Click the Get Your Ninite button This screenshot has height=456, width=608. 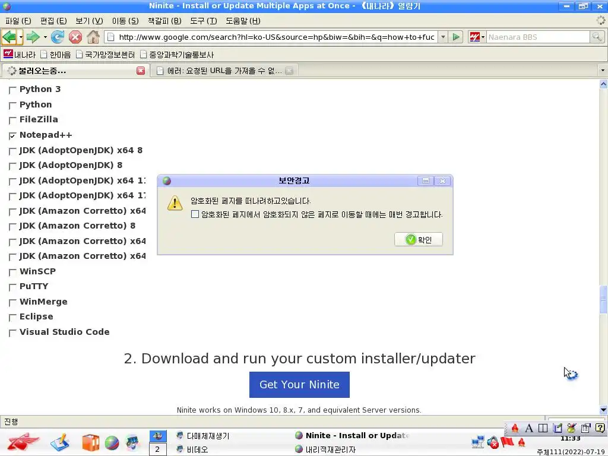click(x=299, y=385)
